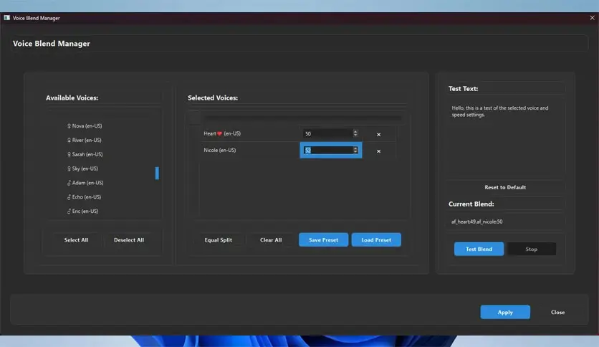Select Echo (en-US) from Available Voices
This screenshot has width=599, height=347.
(84, 197)
